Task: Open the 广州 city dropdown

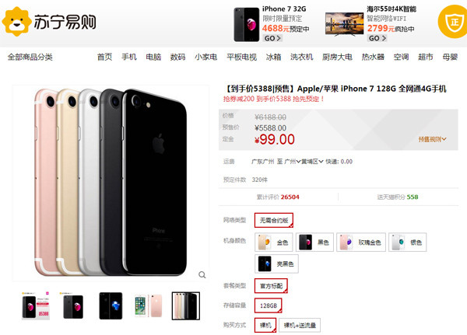Action: 292,162
